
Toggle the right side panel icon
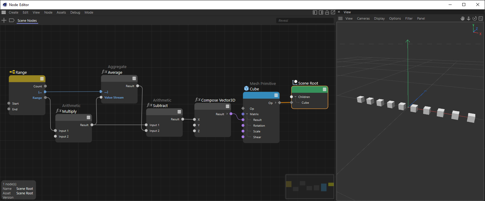[x=321, y=12]
